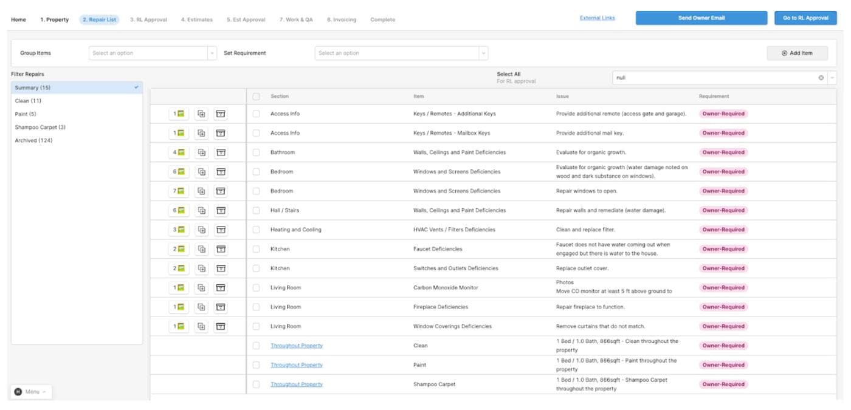Viewport: 851px width, 410px height.
Task: Archive the Window Coverings Deficiencies item
Action: coord(221,326)
